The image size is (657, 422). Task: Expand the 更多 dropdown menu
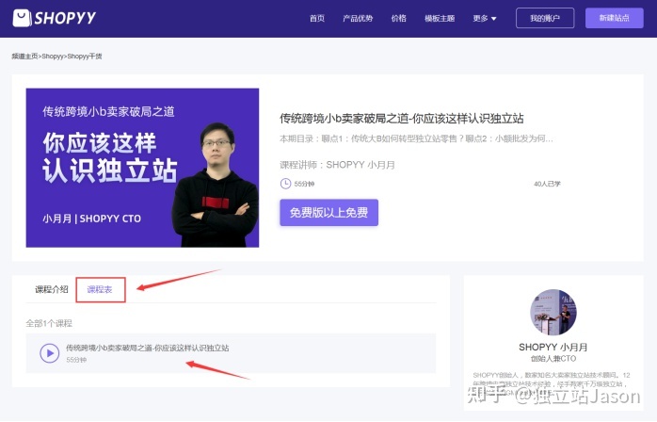[485, 19]
